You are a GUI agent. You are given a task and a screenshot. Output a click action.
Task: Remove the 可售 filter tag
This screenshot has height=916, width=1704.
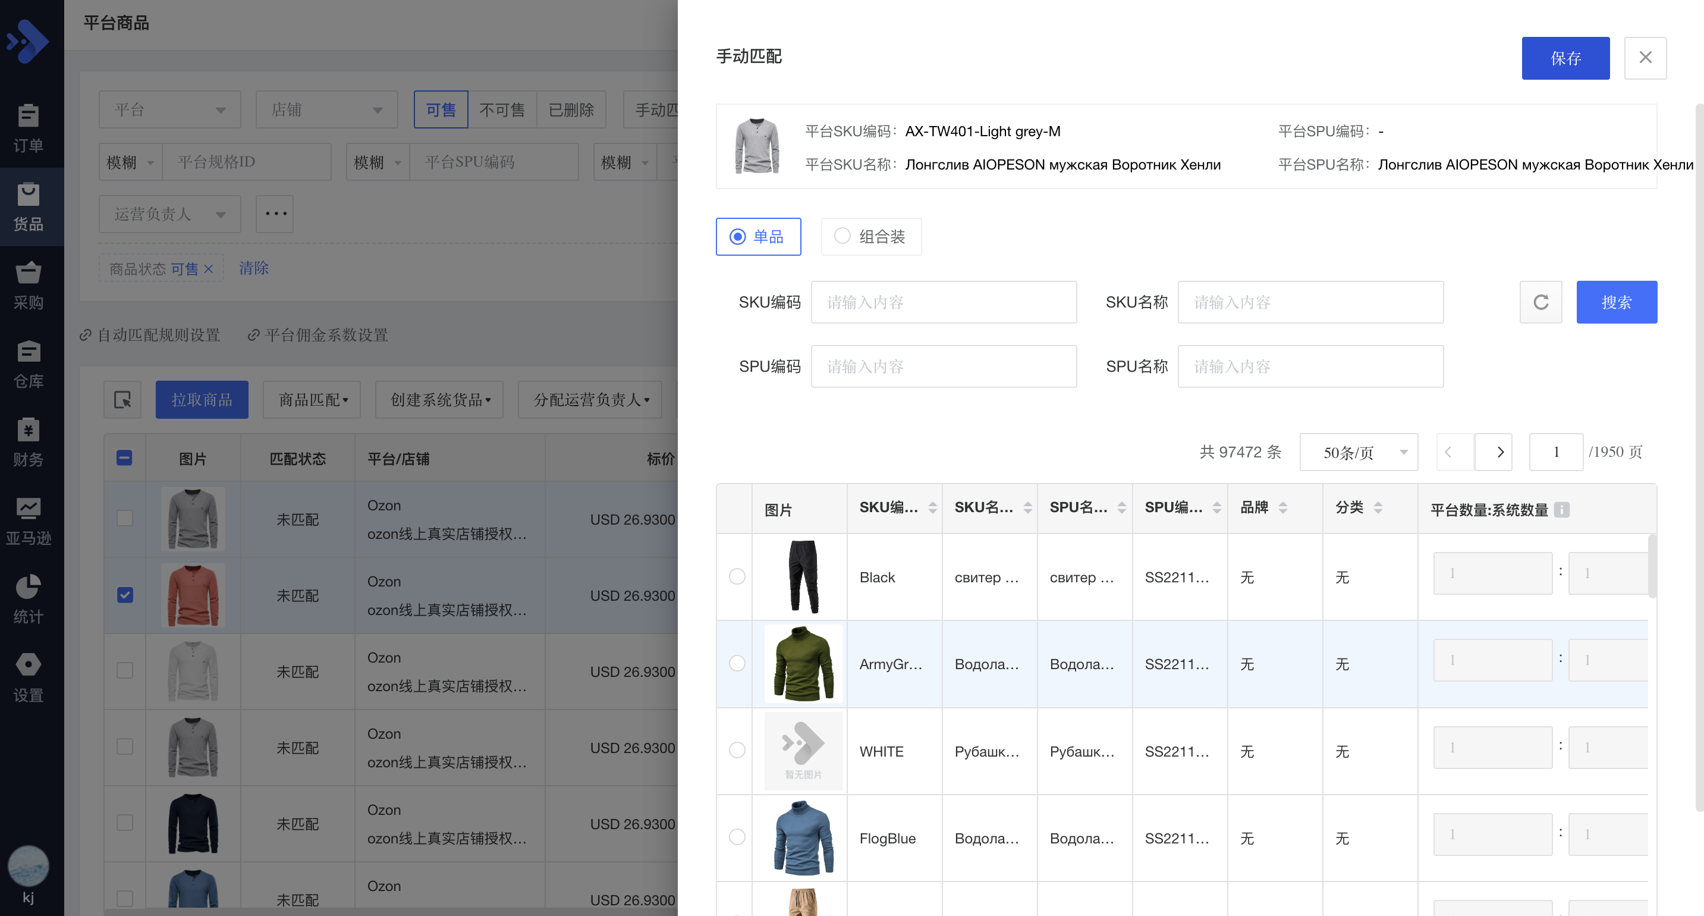coord(208,269)
